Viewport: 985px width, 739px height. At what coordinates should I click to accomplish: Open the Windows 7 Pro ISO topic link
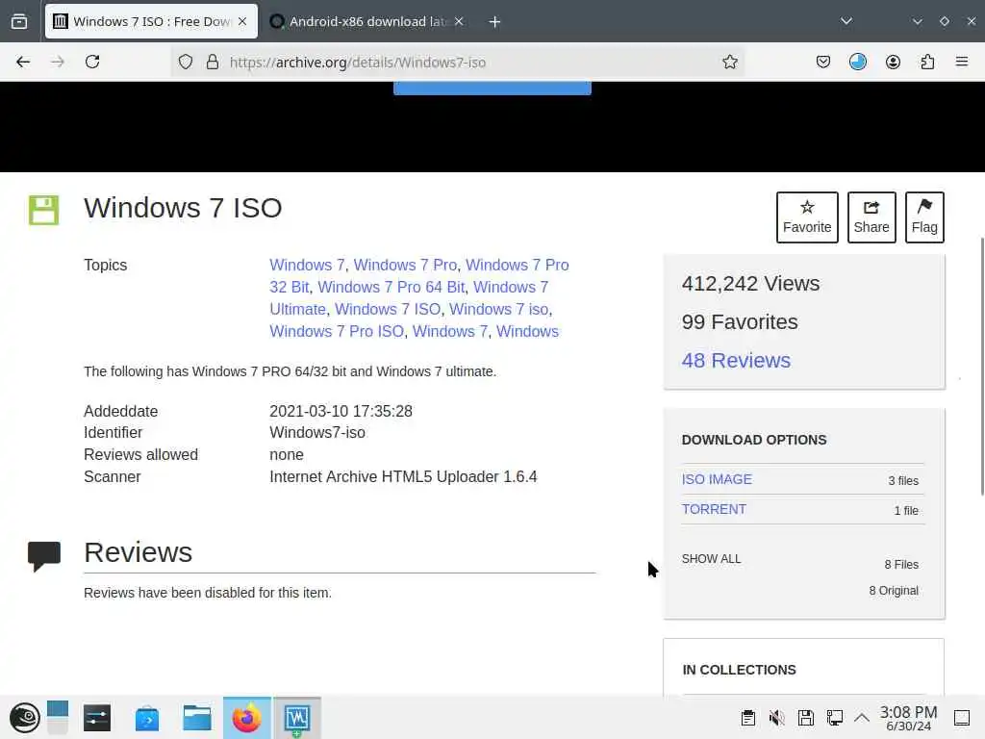337,331
